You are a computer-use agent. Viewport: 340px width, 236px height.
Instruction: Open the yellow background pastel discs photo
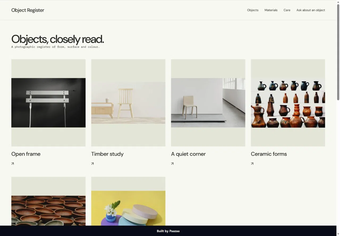pyautogui.click(x=128, y=208)
